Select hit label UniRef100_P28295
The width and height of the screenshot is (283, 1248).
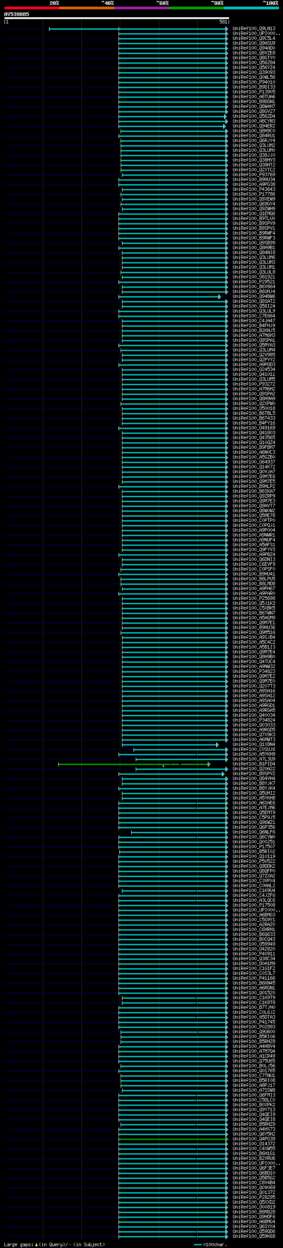click(253, 1197)
